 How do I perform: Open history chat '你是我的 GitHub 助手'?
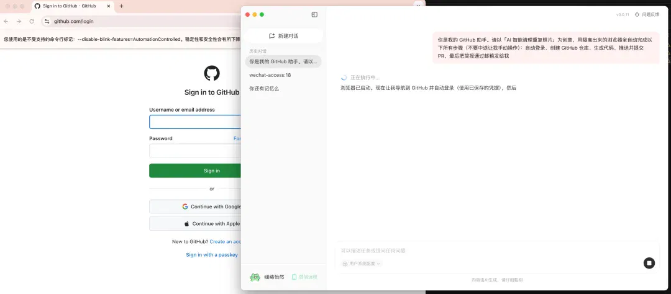click(283, 61)
